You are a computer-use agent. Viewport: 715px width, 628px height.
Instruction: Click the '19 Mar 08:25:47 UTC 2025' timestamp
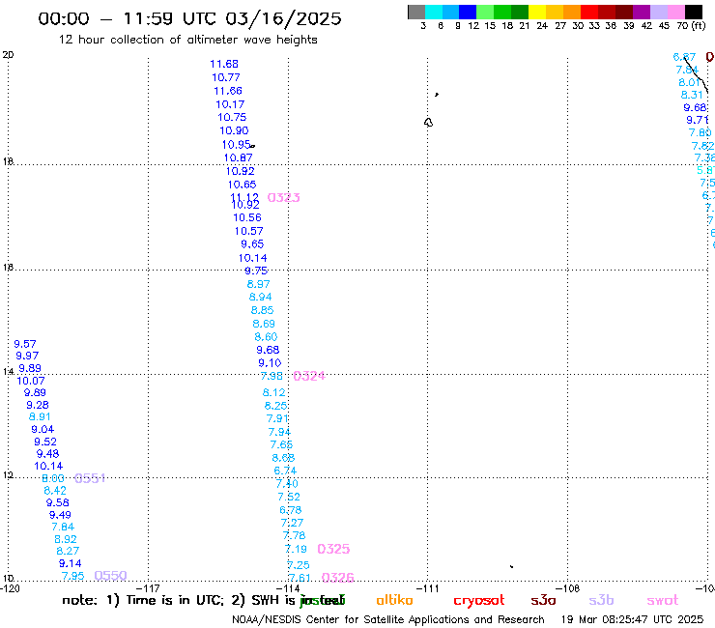point(632,620)
